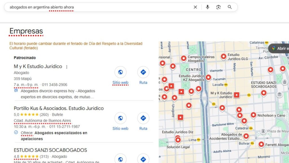
Task: Clear the search box with the X icon
Action: [195, 7]
